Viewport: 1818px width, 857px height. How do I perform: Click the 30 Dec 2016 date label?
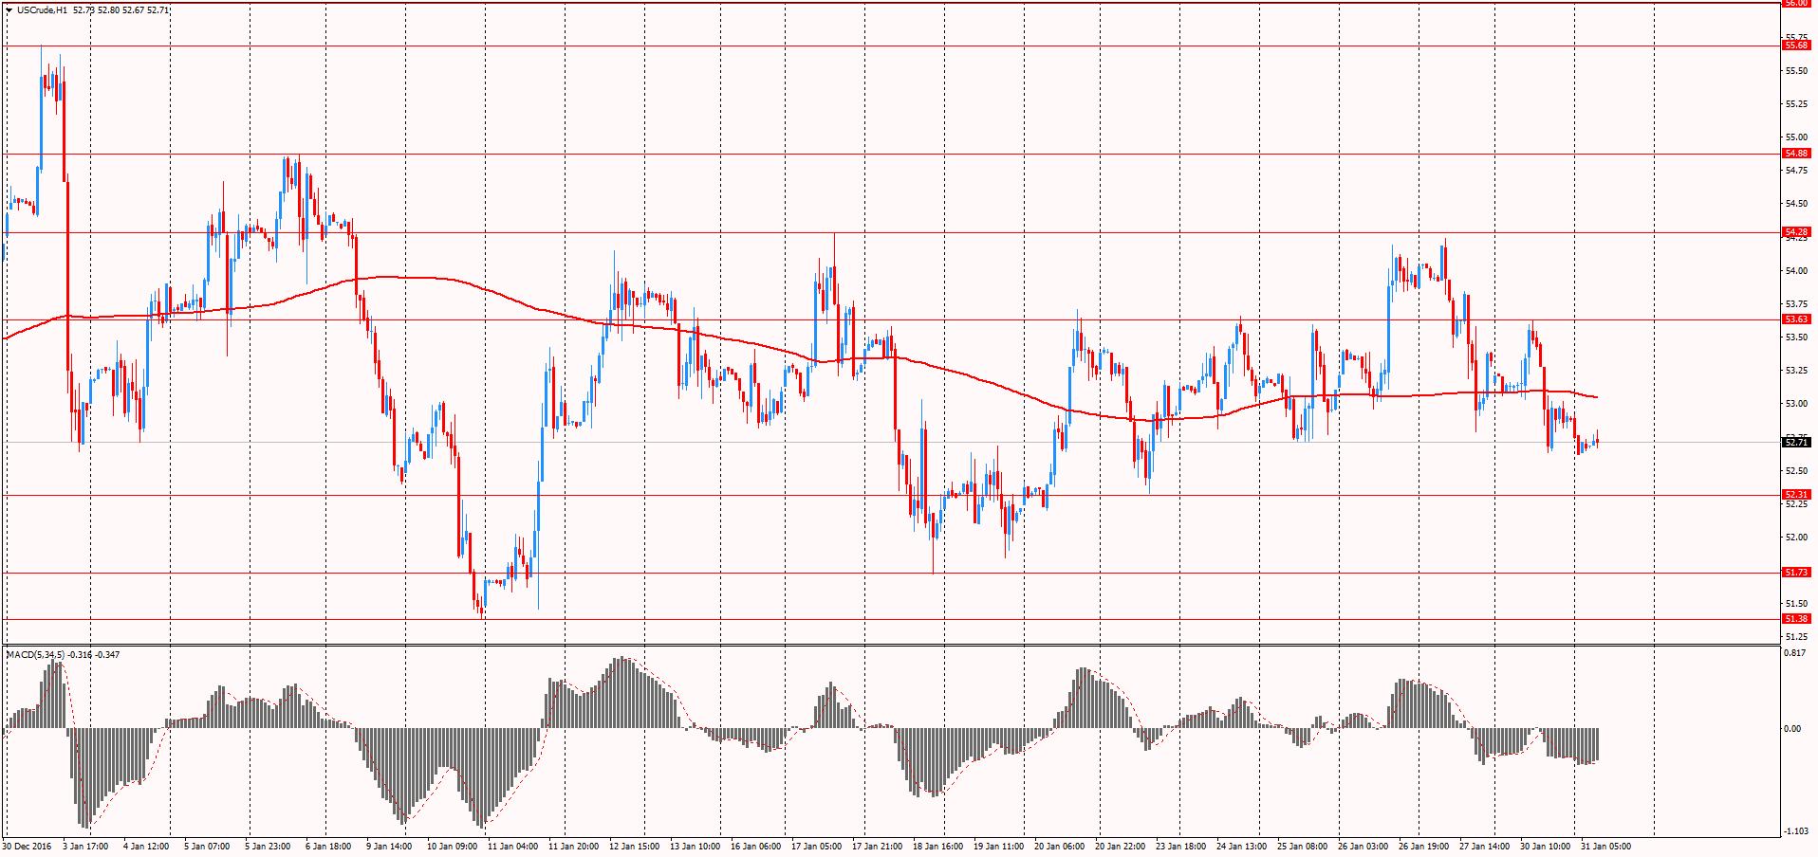pyautogui.click(x=26, y=846)
